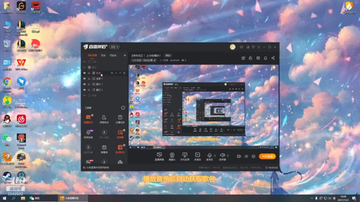Select the highlighted orange scene tab

(92, 55)
